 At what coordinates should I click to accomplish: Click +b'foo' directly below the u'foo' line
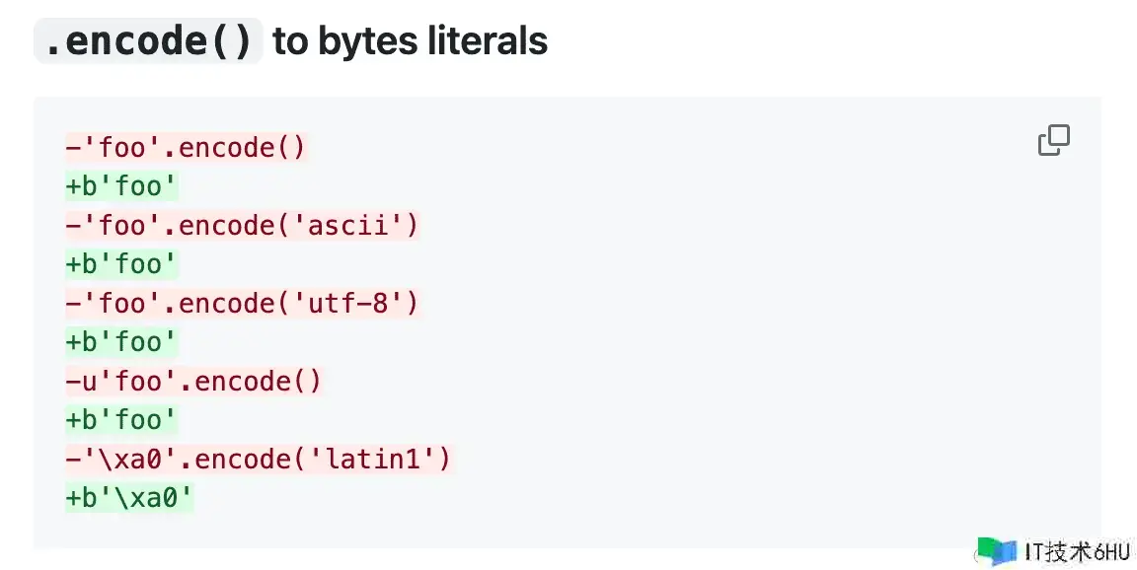tap(121, 420)
